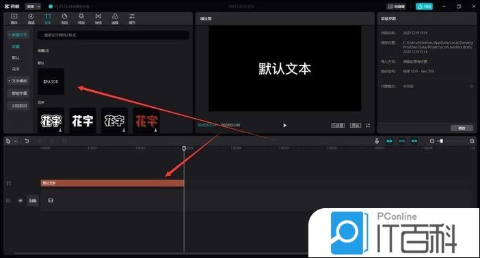Pick the red 花字 style
The height and width of the screenshot is (258, 480).
click(146, 121)
